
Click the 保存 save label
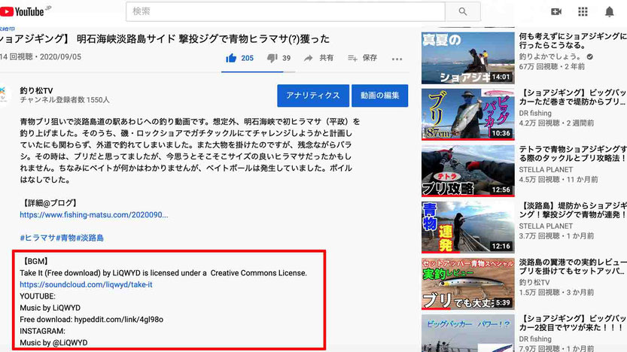coord(370,58)
